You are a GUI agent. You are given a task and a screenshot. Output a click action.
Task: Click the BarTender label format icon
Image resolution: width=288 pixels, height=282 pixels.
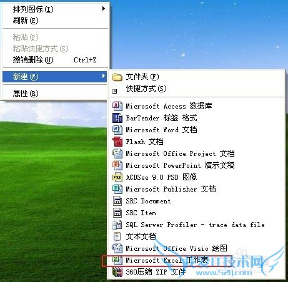117,118
